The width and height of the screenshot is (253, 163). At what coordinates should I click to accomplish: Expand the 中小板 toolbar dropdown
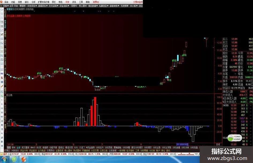tap(134, 6)
